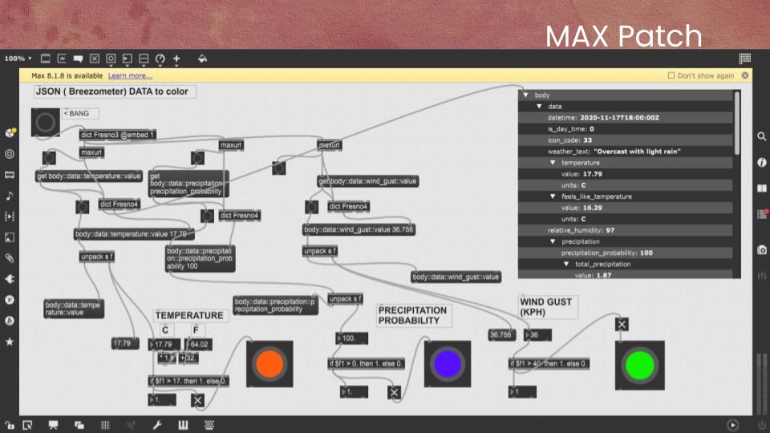The width and height of the screenshot is (770, 433).
Task: Click the green wind gust color light
Action: (x=640, y=366)
